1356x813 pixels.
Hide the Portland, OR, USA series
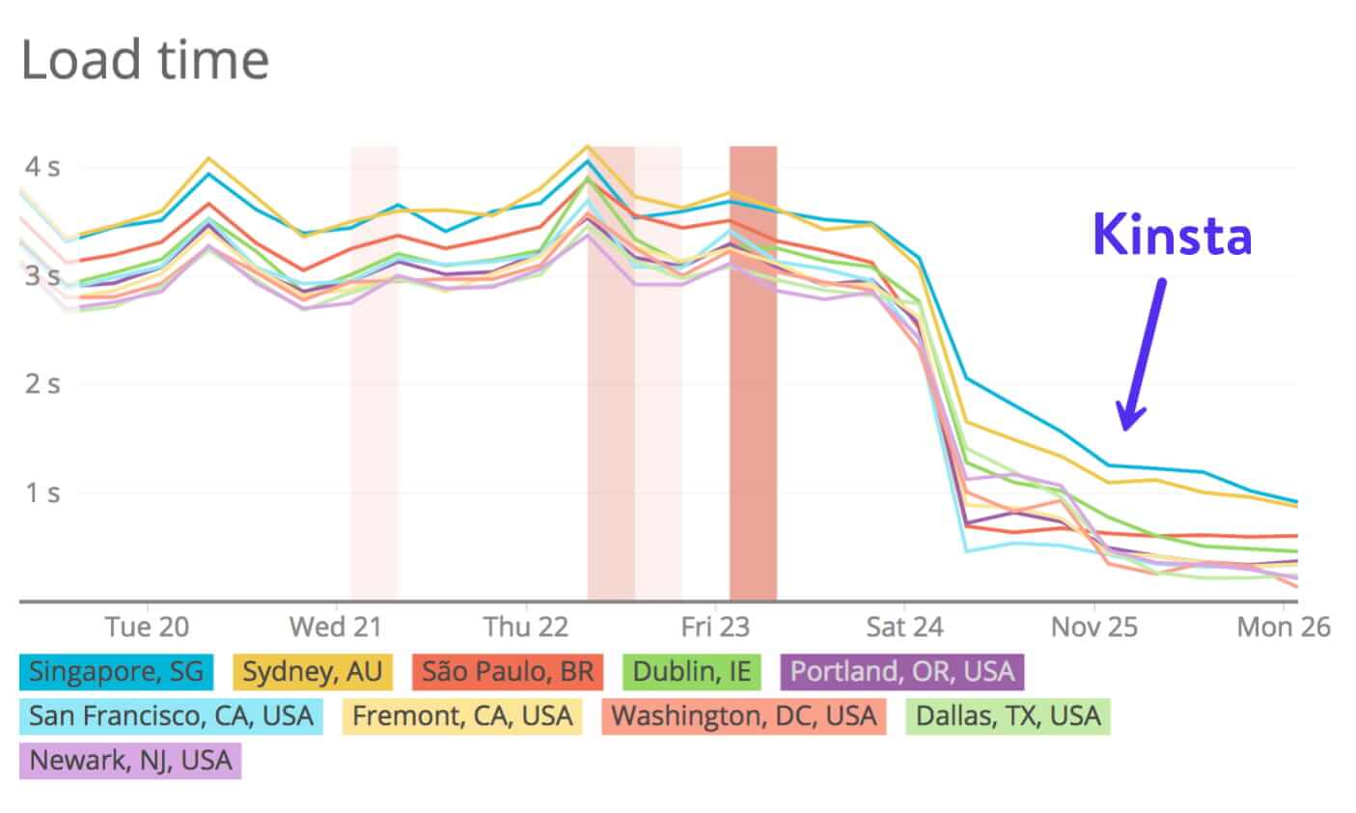click(x=902, y=671)
